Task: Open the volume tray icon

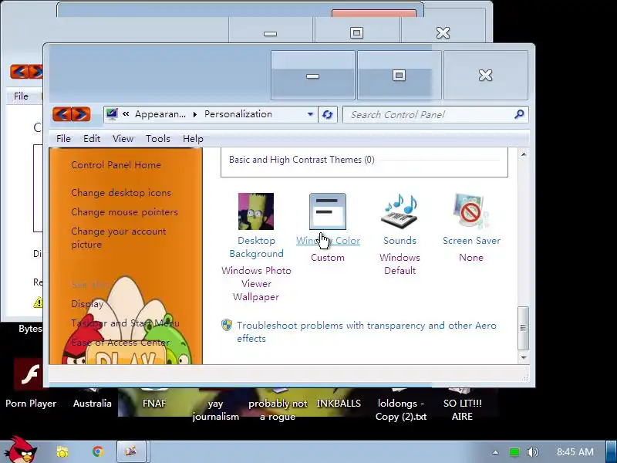Action: click(x=532, y=451)
